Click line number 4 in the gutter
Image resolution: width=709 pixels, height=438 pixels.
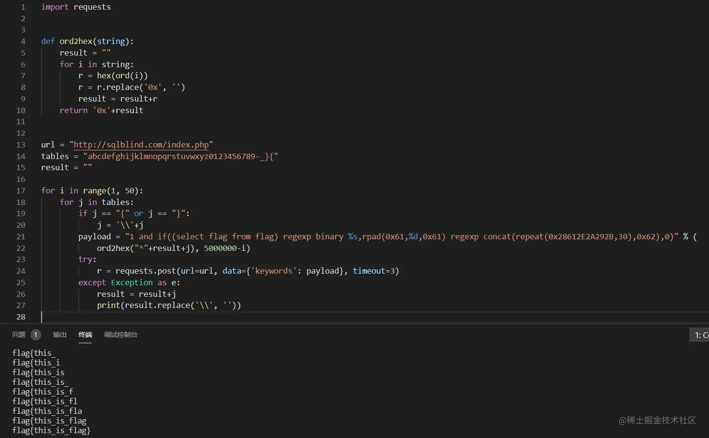point(23,41)
